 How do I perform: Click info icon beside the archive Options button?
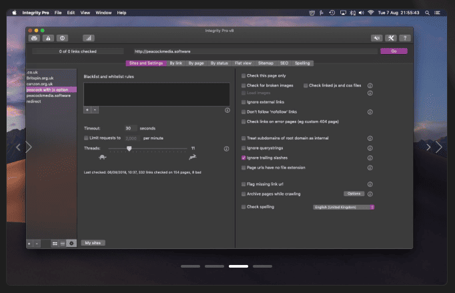[x=370, y=194]
